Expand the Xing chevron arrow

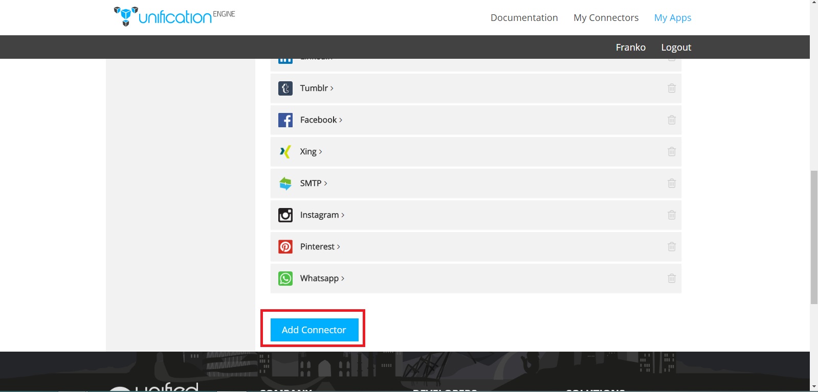(x=320, y=152)
